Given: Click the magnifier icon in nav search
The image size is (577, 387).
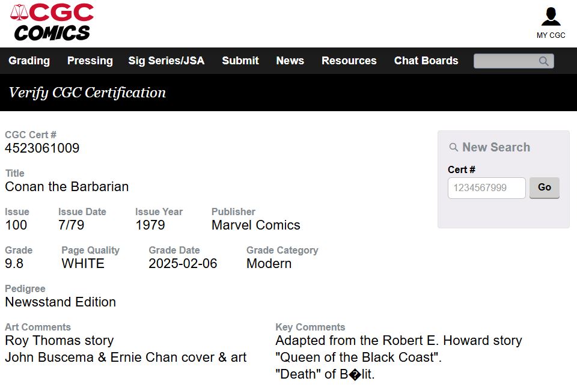Looking at the screenshot, I should [543, 61].
